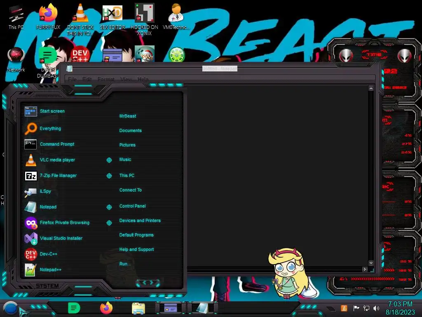Open the MrBeast user folder link

pyautogui.click(x=128, y=116)
